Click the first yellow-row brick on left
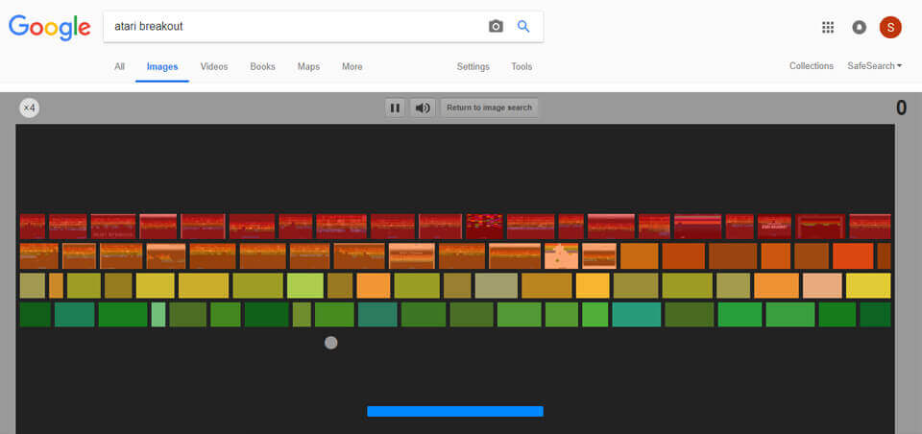Screen dimensions: 922x434 click(33, 286)
